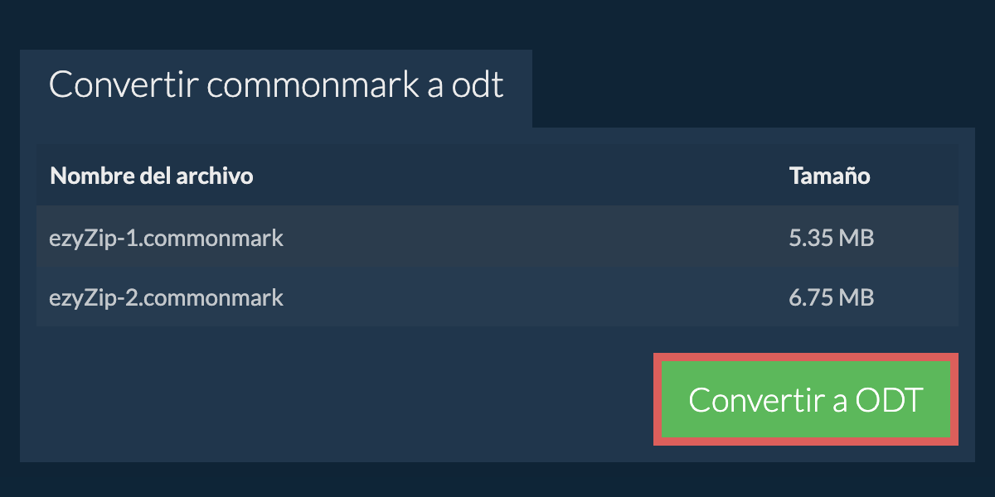Click the Nombre del archivo column header
The image size is (995, 497).
[x=152, y=176]
